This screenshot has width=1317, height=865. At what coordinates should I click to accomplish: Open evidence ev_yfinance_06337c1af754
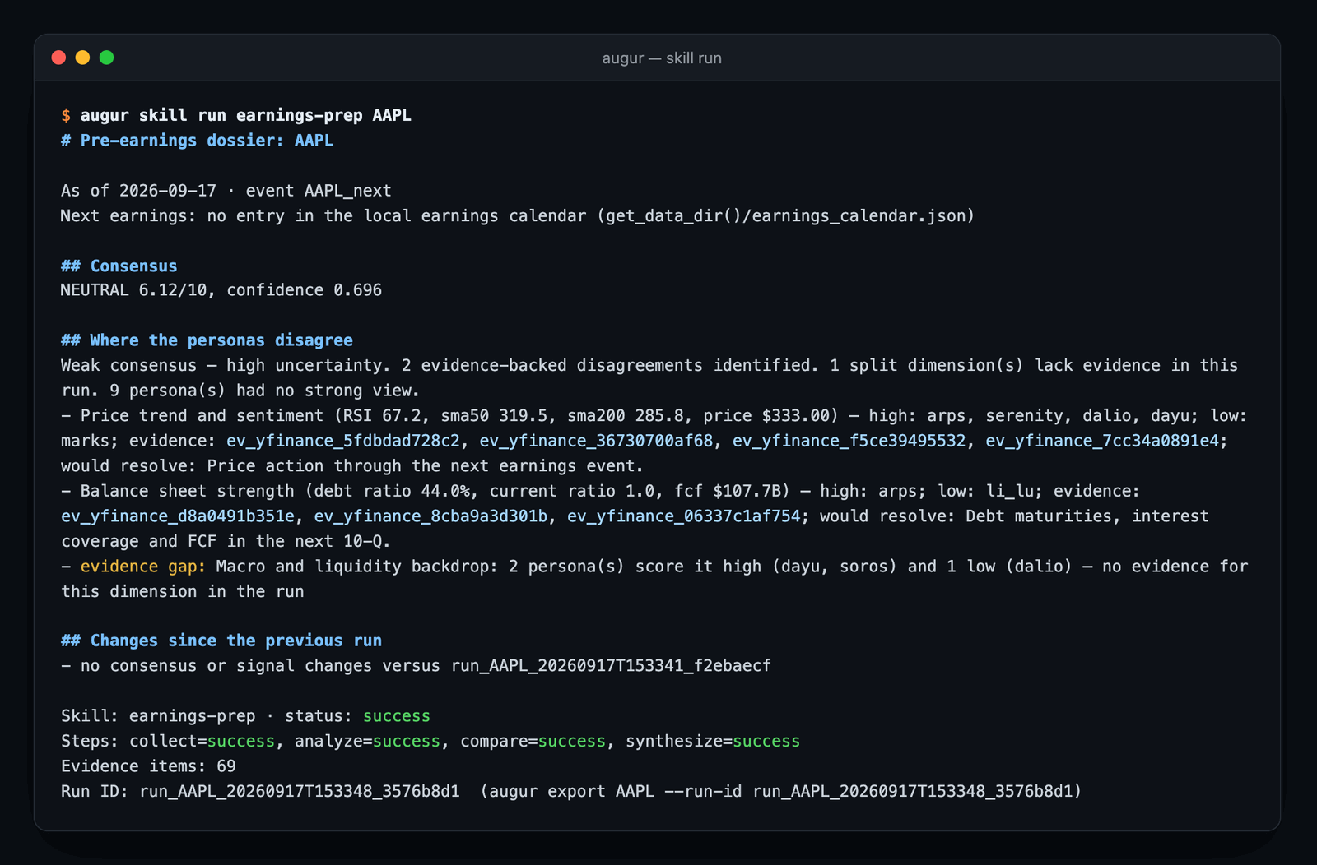684,516
